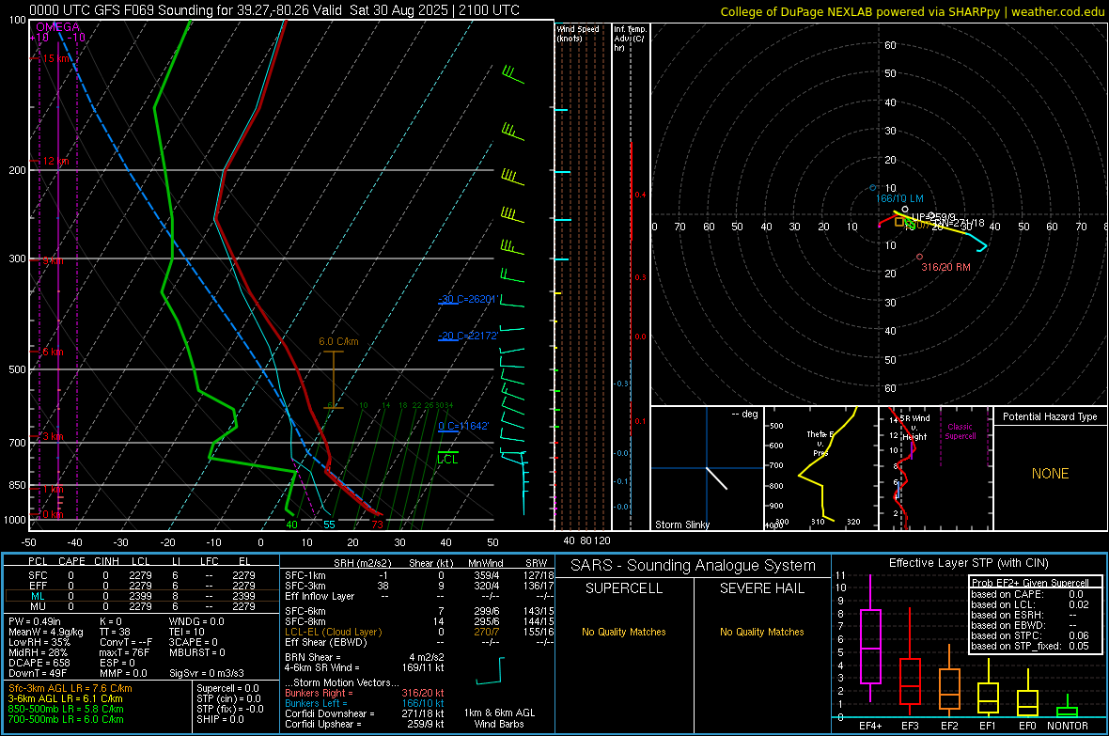Click the 12 km height marker
Viewport: 1109px width, 736px height.
pyautogui.click(x=55, y=161)
